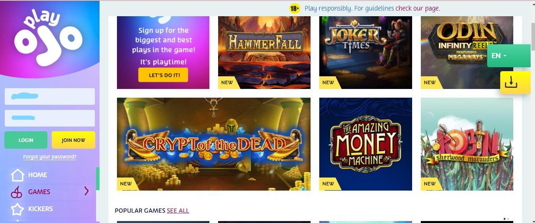
Task: Click the green Login button
Action: [26, 140]
